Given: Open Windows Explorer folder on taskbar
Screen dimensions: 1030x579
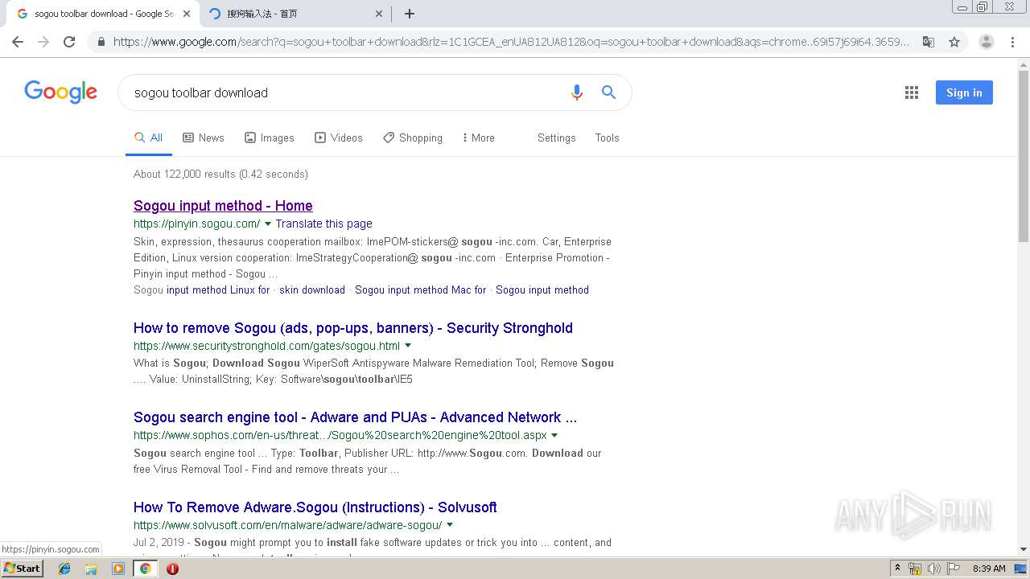Looking at the screenshot, I should coord(91,569).
